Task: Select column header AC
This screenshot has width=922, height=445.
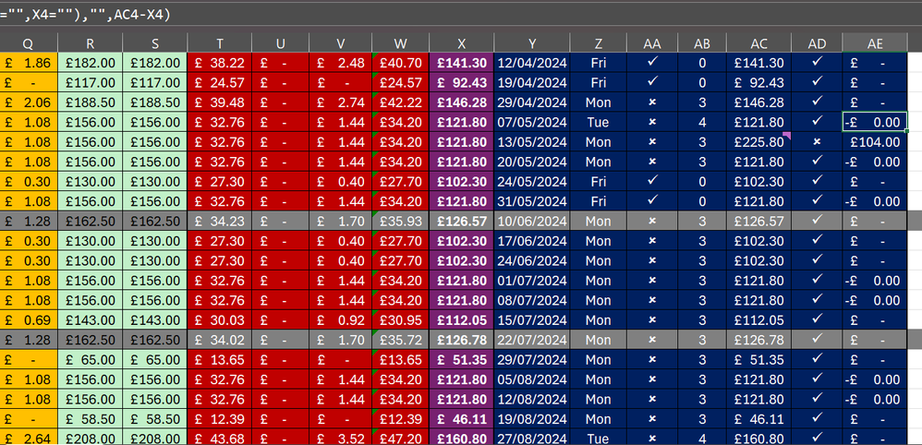Action: 758,43
